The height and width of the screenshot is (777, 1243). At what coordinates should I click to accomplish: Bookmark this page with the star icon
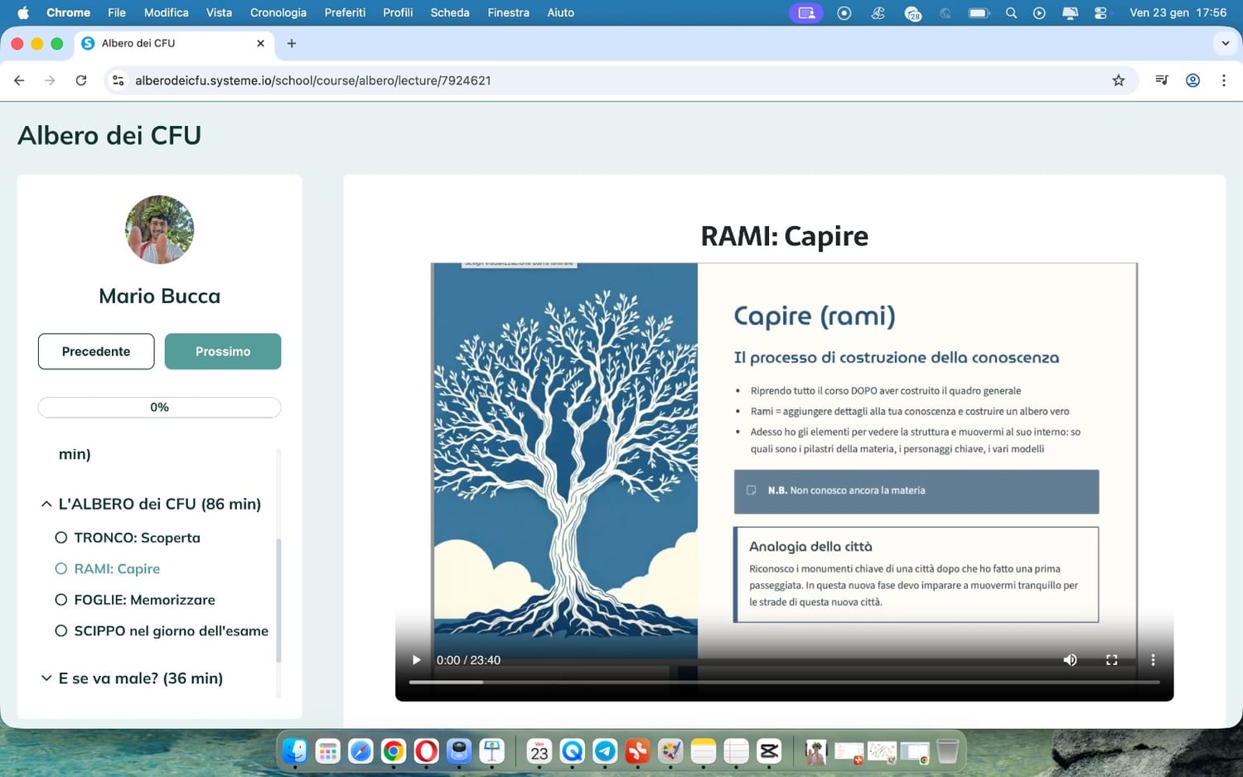[x=1119, y=80]
